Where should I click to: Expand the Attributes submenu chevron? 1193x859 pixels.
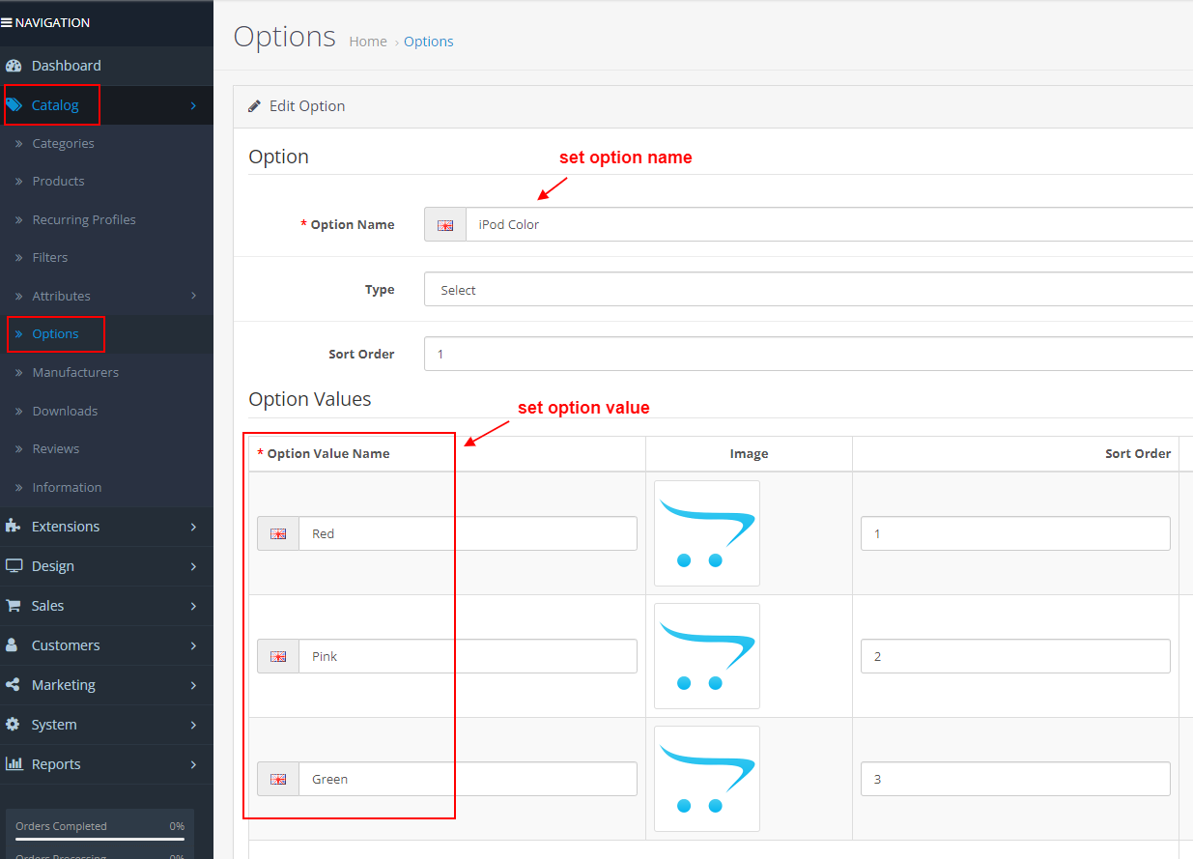192,296
